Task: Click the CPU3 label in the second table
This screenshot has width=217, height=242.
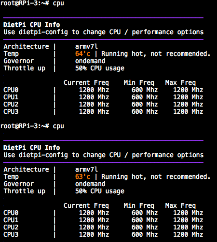Action: (11, 234)
